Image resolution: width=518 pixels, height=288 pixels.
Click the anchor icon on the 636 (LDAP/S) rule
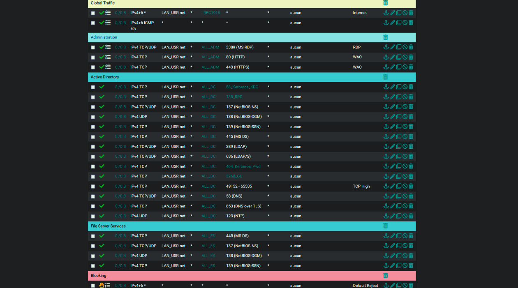point(386,157)
